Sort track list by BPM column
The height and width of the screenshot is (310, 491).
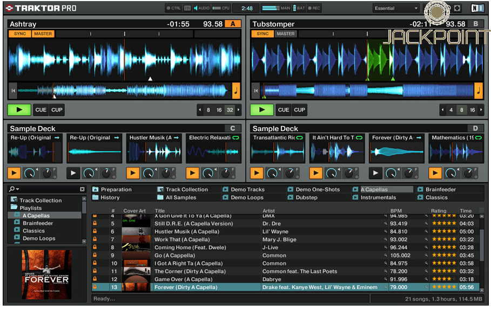396,211
